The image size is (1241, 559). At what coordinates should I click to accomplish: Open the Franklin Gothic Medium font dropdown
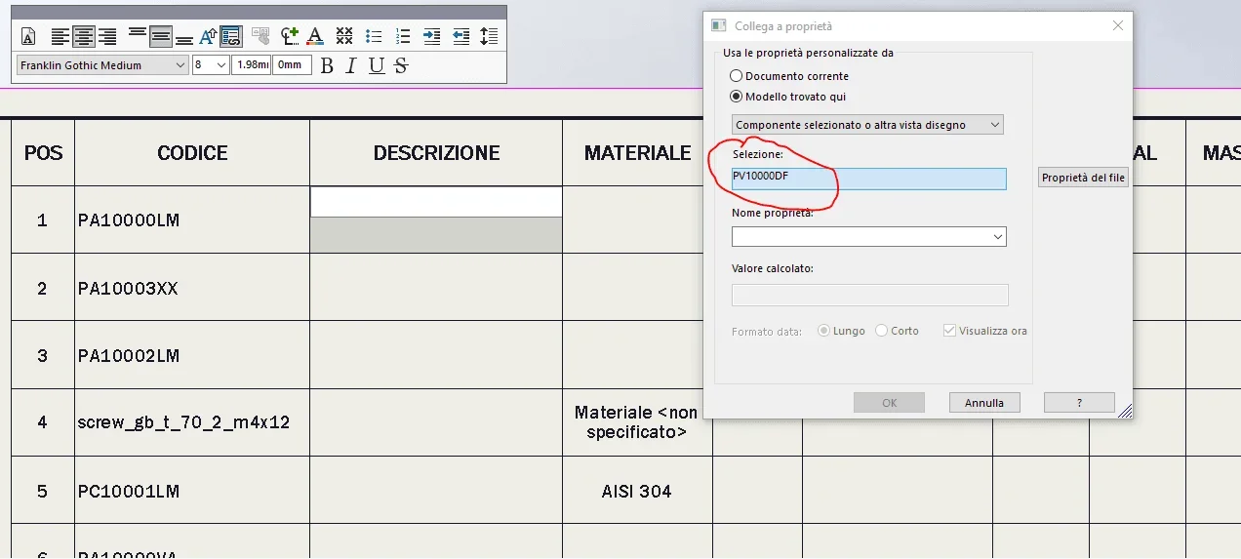tap(102, 65)
